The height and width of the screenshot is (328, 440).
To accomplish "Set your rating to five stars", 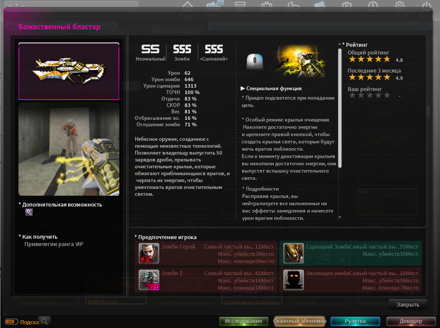I will tap(387, 95).
